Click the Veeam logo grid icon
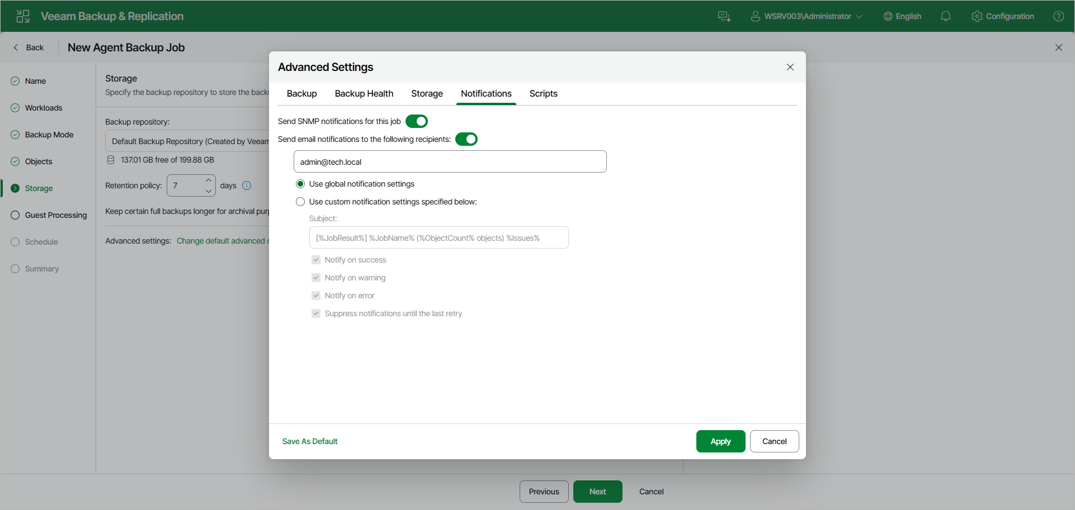 point(23,16)
